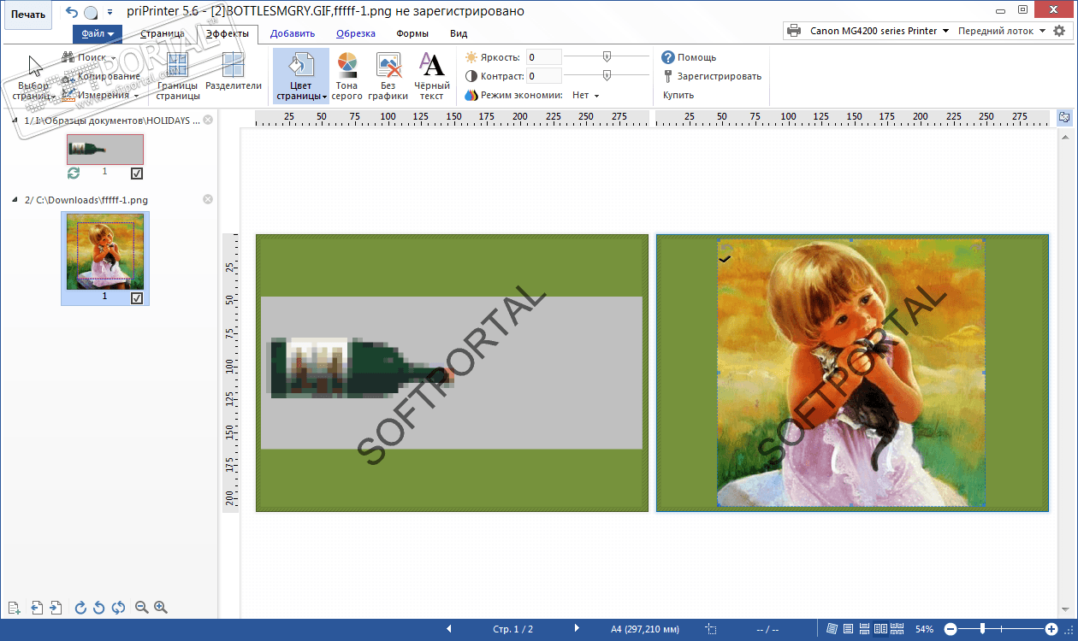
Task: Click the refresh icon under bottle thumbnail
Action: (74, 173)
